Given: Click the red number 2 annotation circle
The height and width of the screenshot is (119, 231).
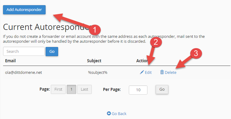Looking at the screenshot, I should [x=156, y=42].
